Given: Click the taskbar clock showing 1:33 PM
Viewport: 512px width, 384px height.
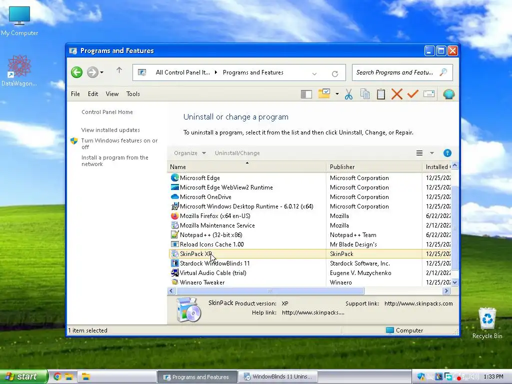Looking at the screenshot, I should 493,377.
